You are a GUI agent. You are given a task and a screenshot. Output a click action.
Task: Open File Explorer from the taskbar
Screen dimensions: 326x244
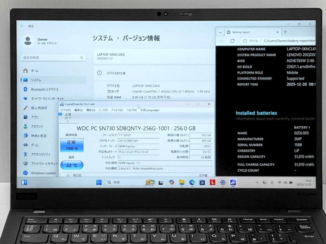pos(181,182)
